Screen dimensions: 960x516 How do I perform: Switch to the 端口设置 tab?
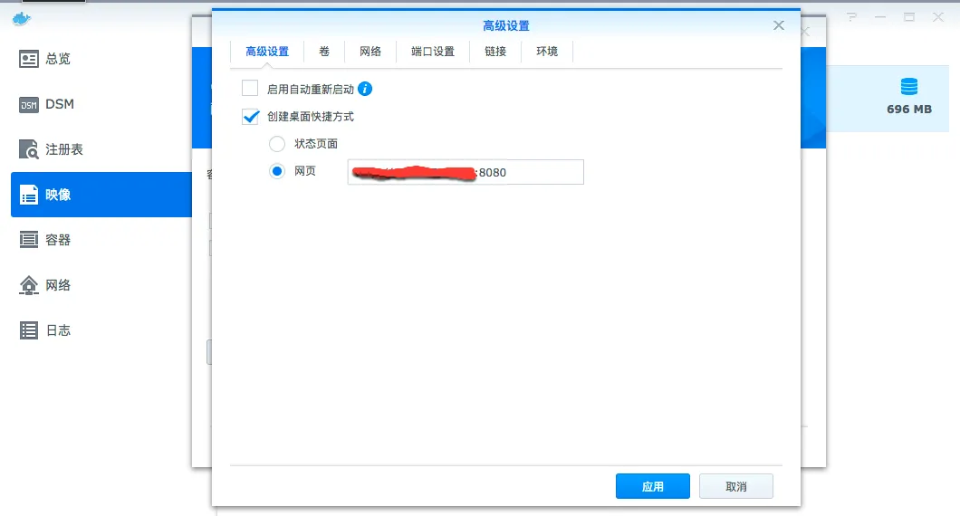click(x=433, y=52)
